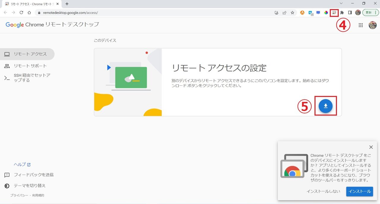Click the rainbow color-wheel extension icon
The image size is (380, 204).
coord(326,13)
